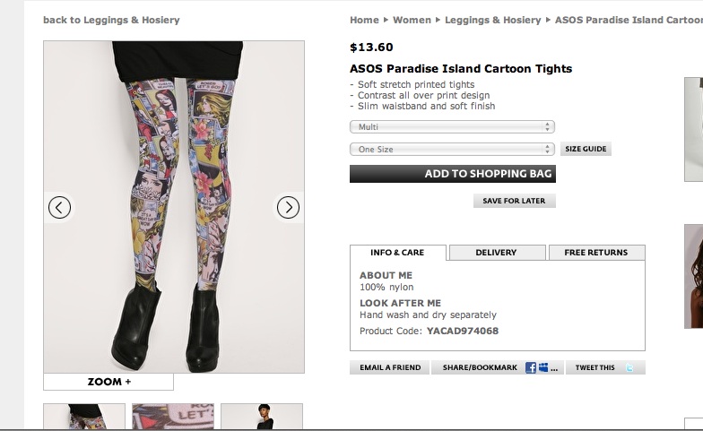The height and width of the screenshot is (431, 703).
Task: Click the Zoom + button
Action: [108, 382]
